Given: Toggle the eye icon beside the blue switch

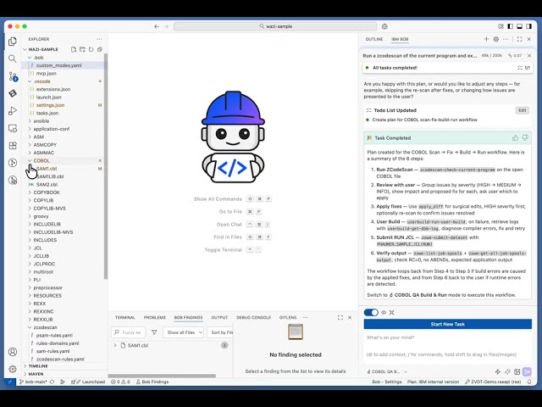Looking at the screenshot, I should (x=384, y=313).
